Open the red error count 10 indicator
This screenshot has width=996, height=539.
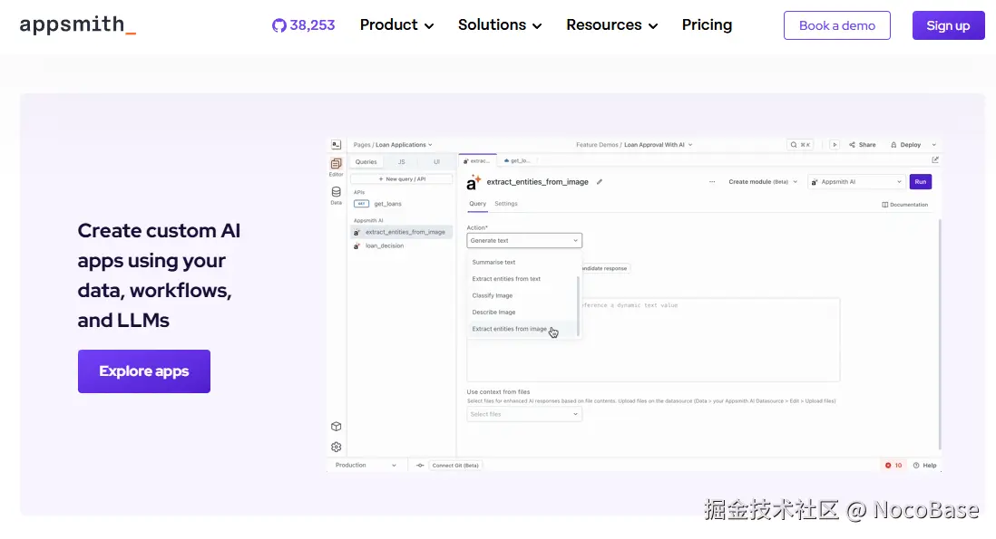tap(893, 466)
